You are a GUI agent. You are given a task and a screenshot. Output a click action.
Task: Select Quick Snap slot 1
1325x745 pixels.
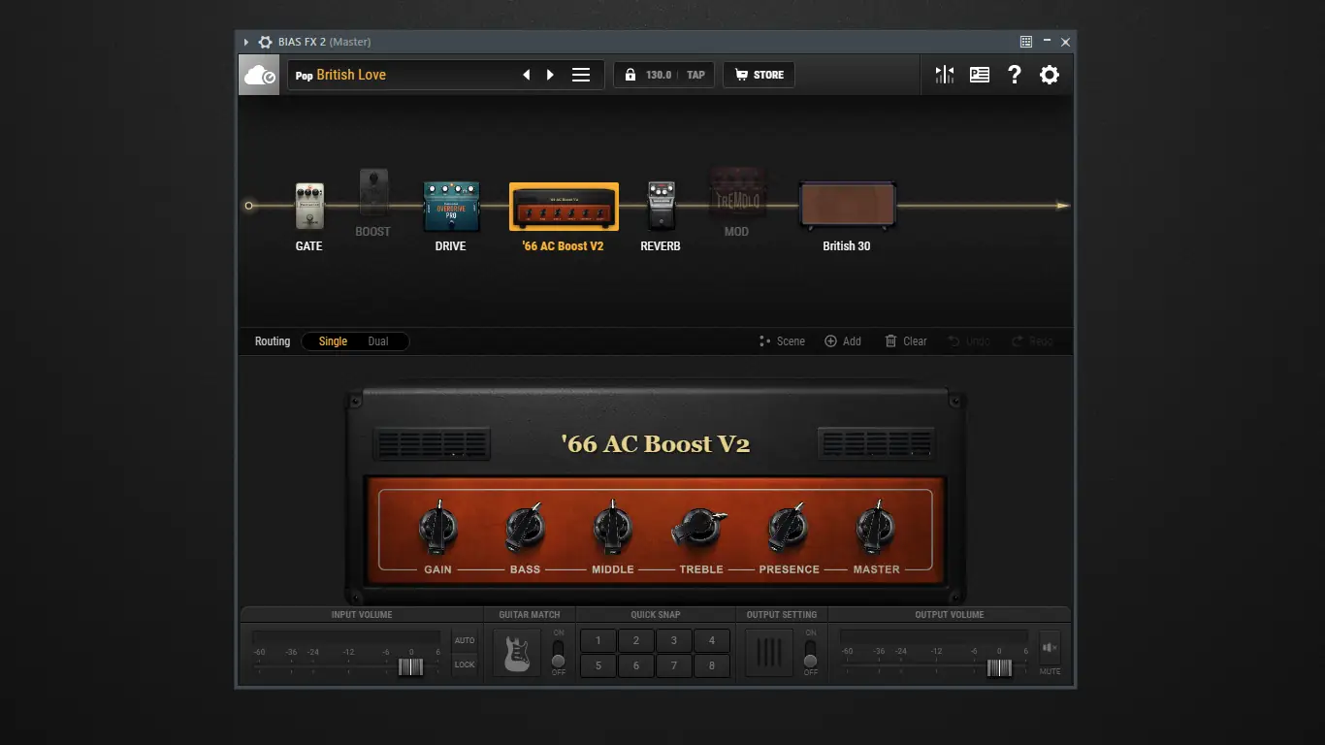click(x=598, y=640)
